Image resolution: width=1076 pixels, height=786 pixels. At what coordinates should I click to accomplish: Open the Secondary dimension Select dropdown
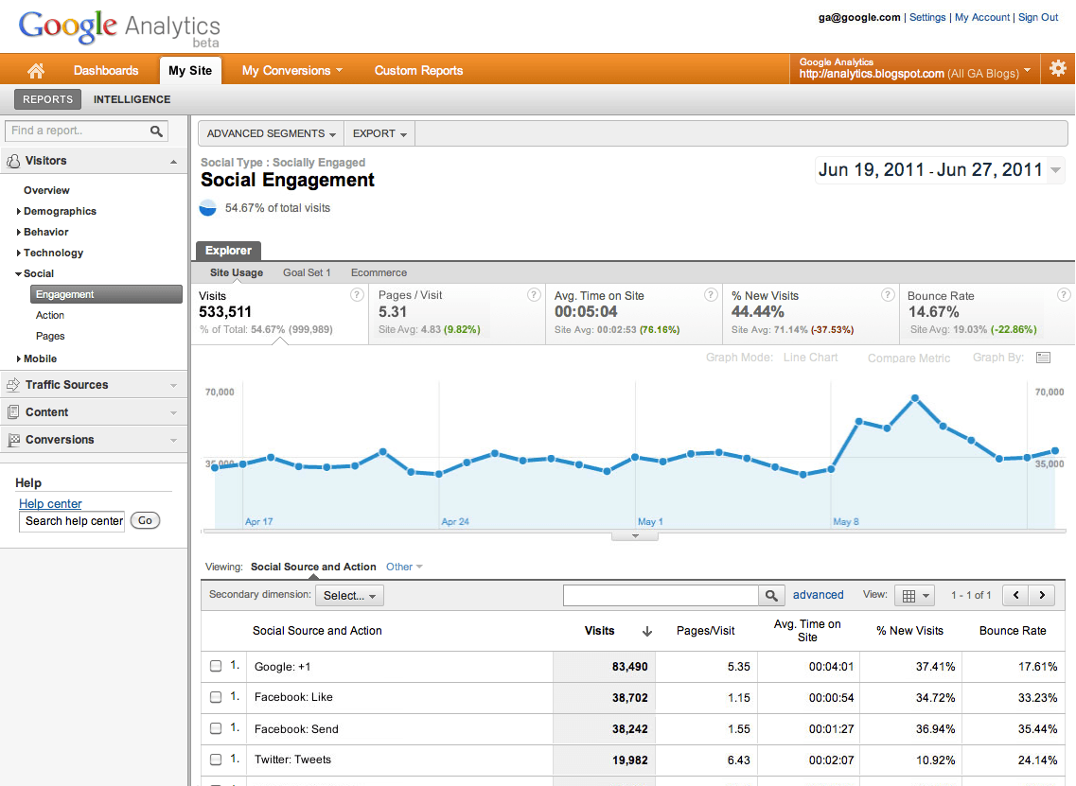click(349, 595)
